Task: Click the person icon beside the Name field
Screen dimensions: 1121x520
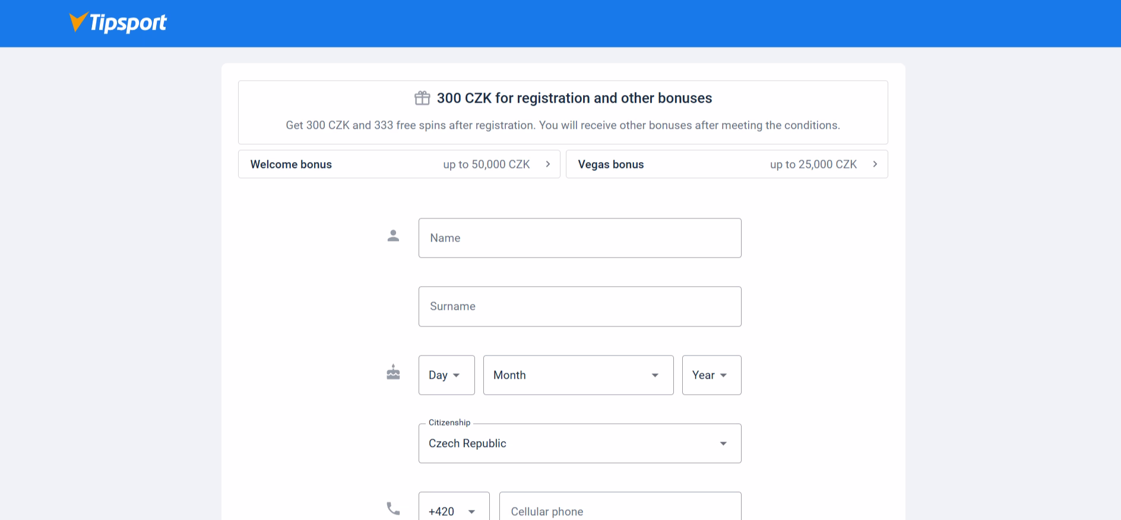Action: 393,236
